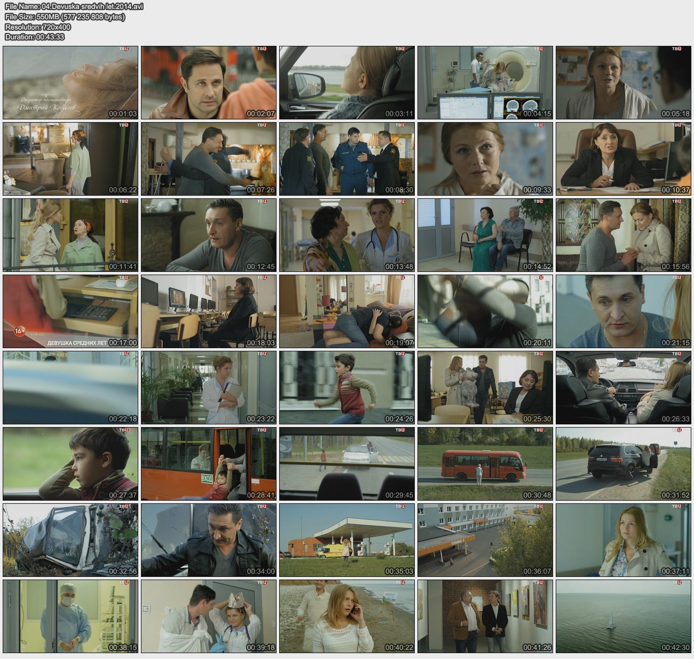Click the File Name text line
This screenshot has width=694, height=659.
click(x=74, y=6)
